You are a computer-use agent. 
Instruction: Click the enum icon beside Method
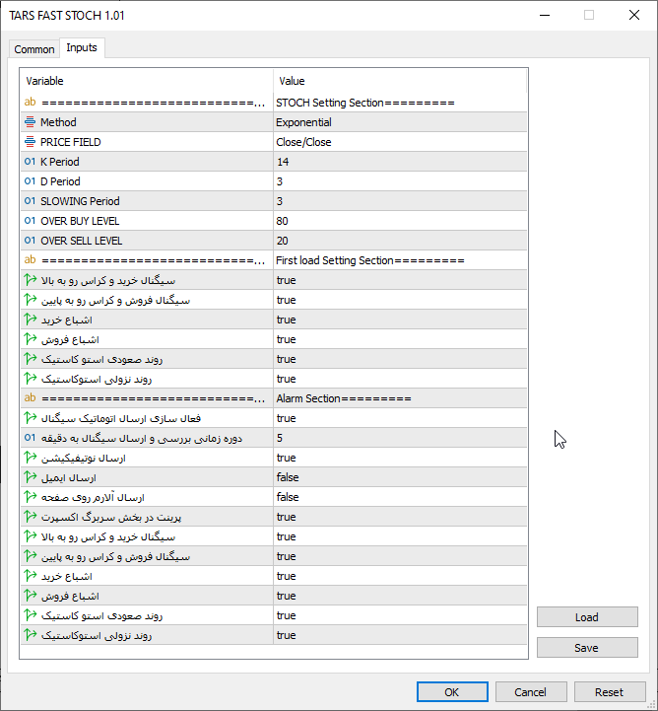[30, 122]
